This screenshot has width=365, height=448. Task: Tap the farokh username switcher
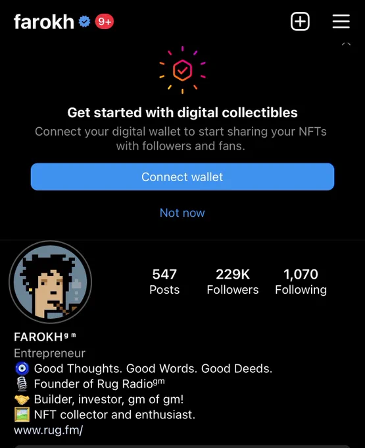click(x=44, y=22)
